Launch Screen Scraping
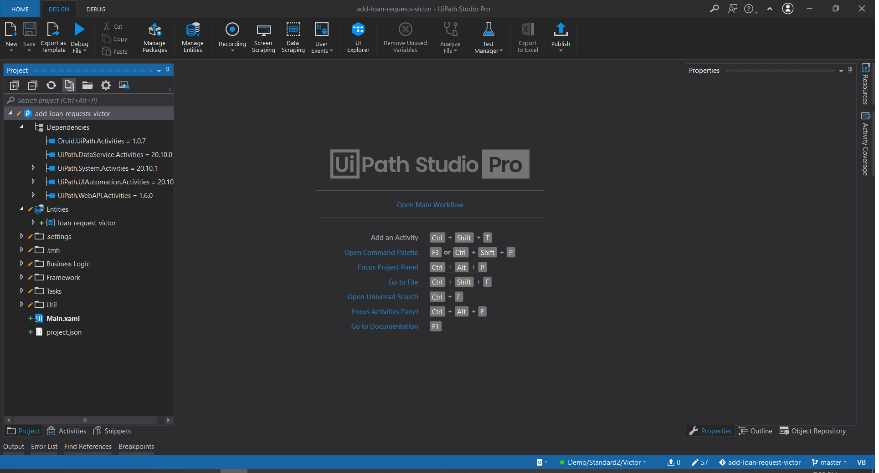This screenshot has height=473, width=879. (263, 37)
